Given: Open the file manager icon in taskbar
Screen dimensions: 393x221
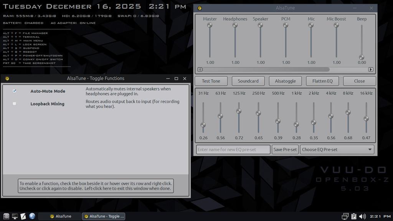Looking at the screenshot, I should coord(6,216).
